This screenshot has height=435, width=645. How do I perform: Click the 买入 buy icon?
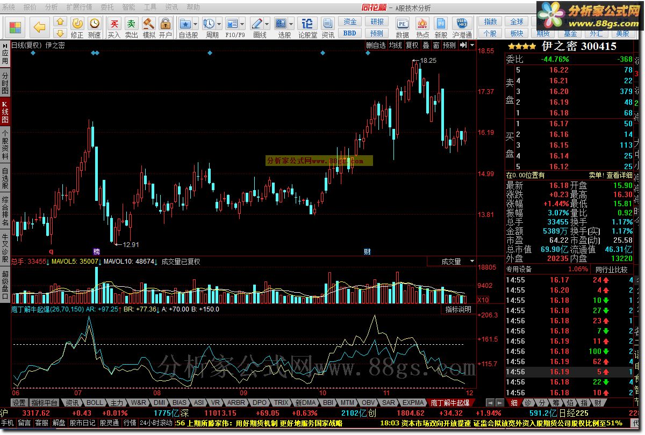click(114, 28)
